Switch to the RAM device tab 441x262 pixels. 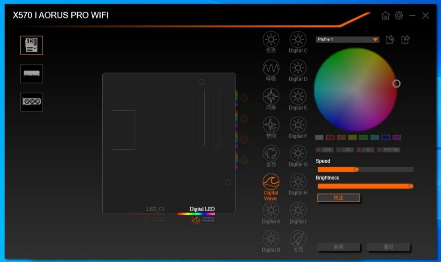[x=31, y=74]
